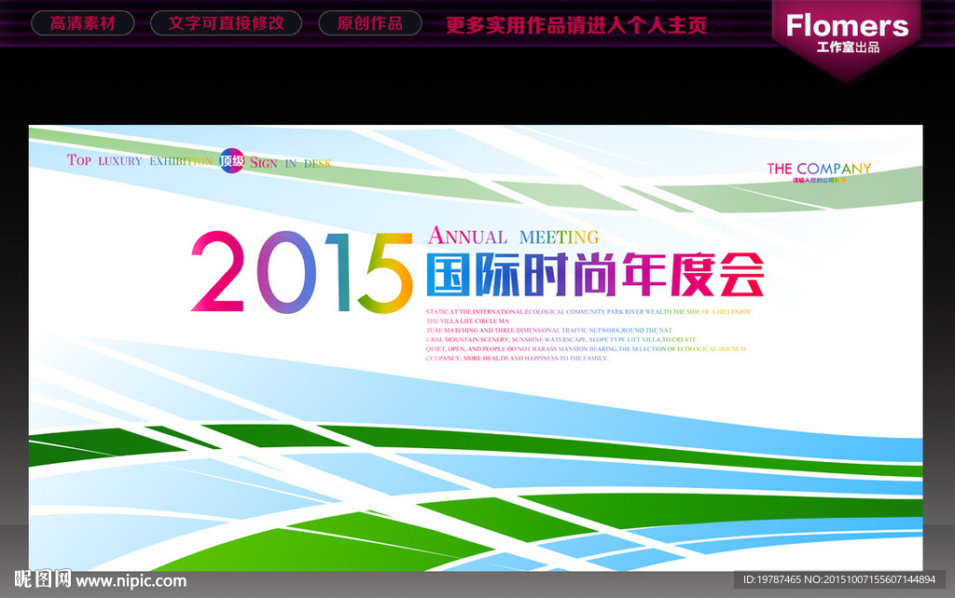Click the round 顶级 badge icon

[231, 160]
